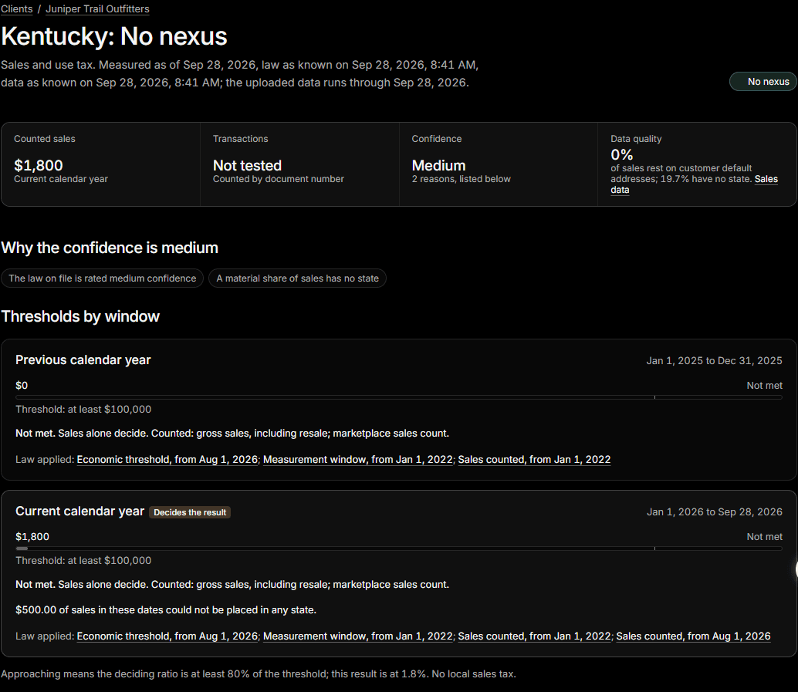798x692 pixels.
Task: Click the $0 amount in Previous calendar year
Action: [22, 386]
